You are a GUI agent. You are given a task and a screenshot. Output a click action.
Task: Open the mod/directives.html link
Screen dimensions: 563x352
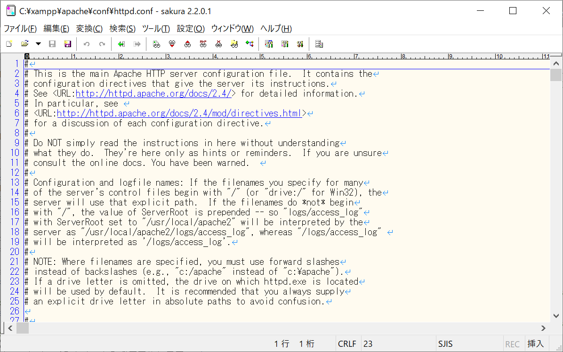(179, 113)
